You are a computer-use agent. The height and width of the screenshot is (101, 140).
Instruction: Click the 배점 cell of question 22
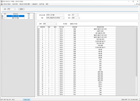[55, 72]
